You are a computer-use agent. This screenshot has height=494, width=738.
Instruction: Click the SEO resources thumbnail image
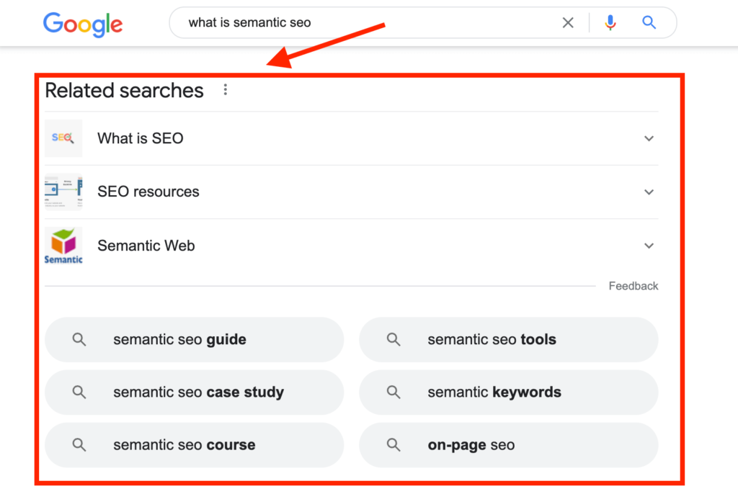pyautogui.click(x=63, y=192)
